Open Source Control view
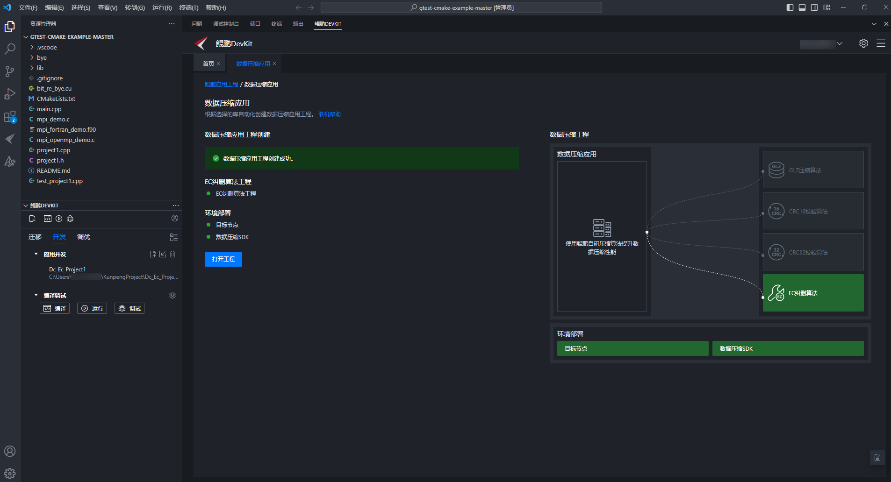Image resolution: width=891 pixels, height=482 pixels. [x=10, y=71]
